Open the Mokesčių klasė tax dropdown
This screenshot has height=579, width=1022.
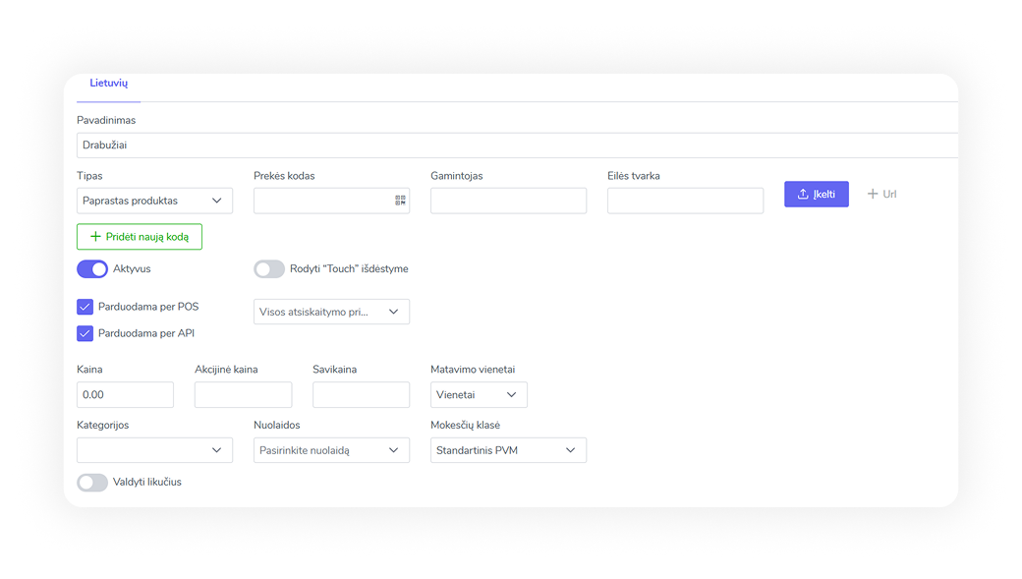pyautogui.click(x=508, y=450)
